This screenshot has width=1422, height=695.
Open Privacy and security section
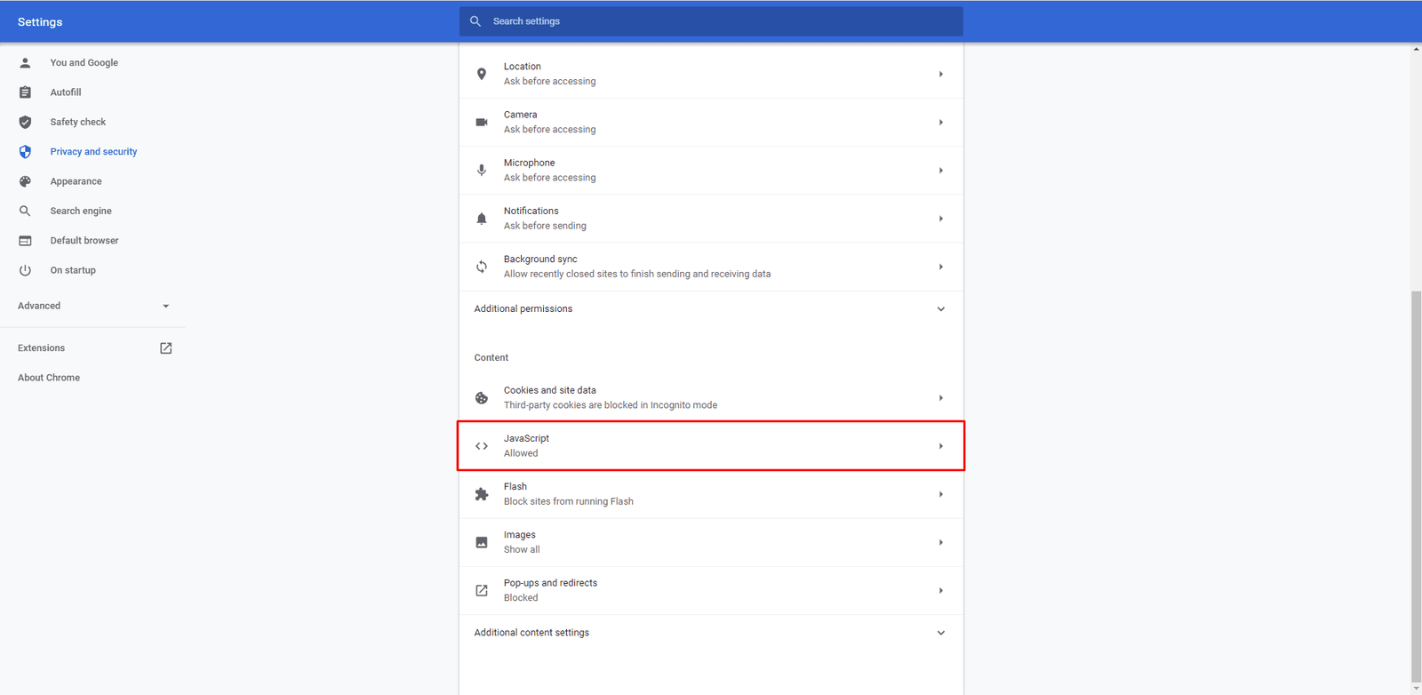pos(93,152)
